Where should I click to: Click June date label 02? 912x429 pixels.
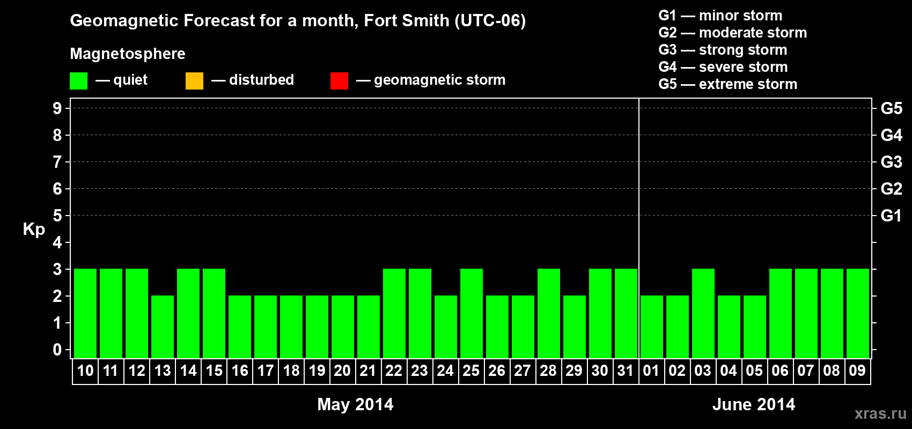pos(677,371)
